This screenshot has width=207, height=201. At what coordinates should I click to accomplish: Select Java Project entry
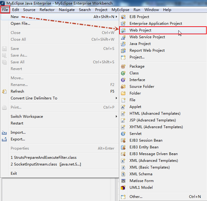163,43
